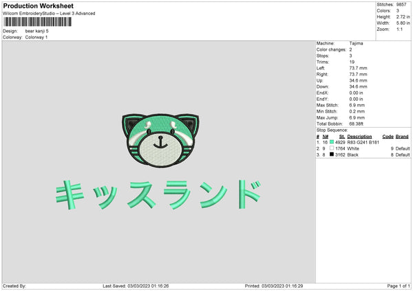The height and width of the screenshot is (291, 413).
Task: Click the Color changes label
Action: click(x=331, y=49)
